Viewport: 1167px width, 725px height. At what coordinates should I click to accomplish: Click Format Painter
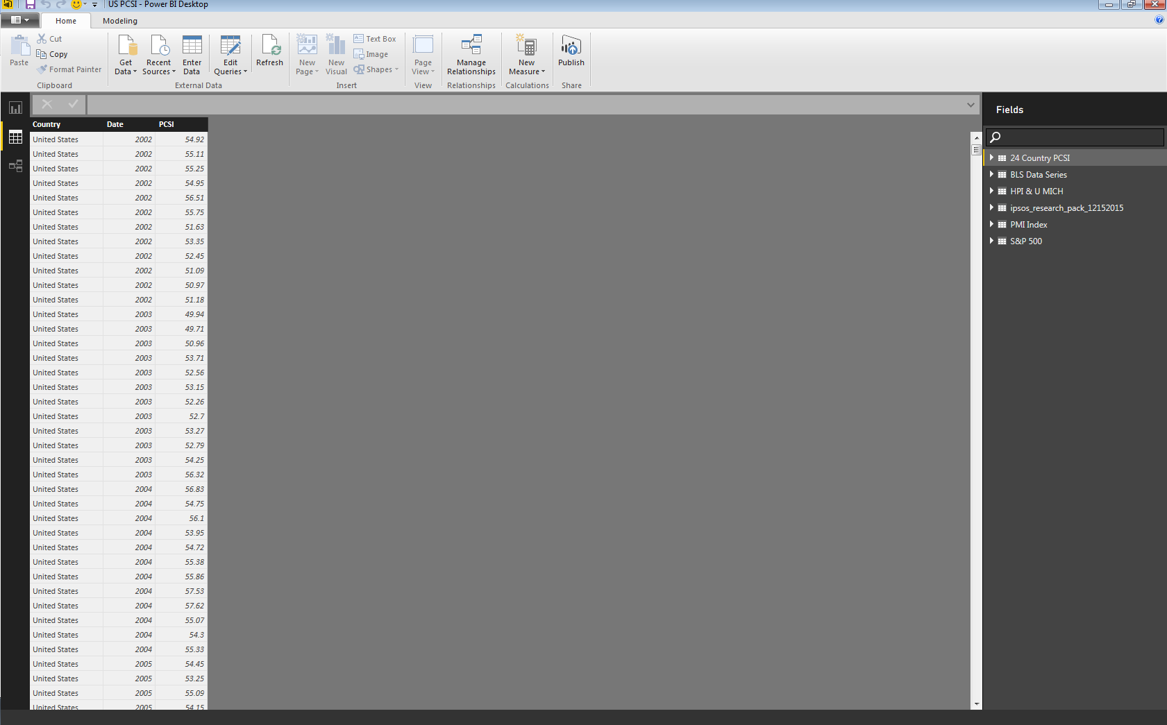69,69
